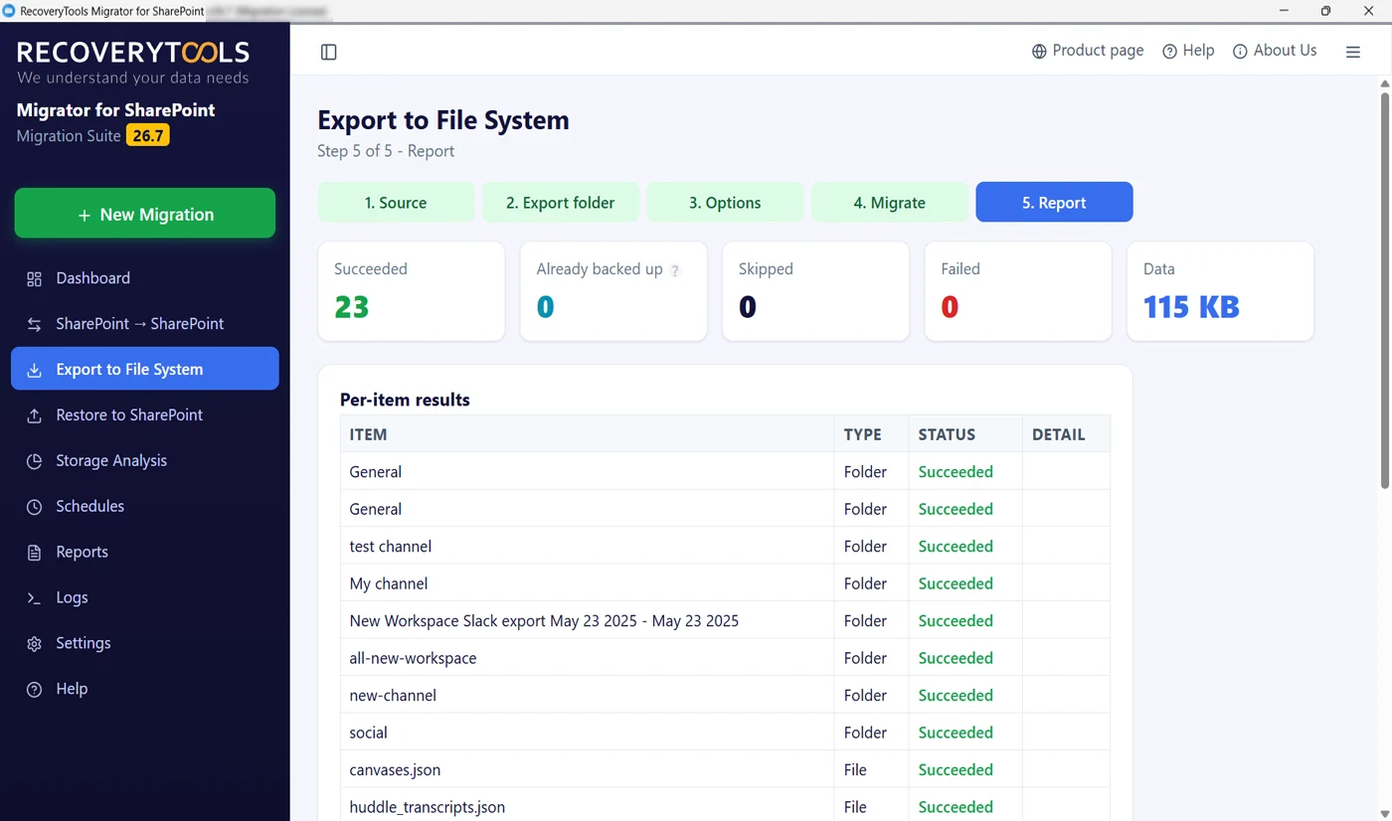This screenshot has width=1392, height=821.
Task: Select the 'test channel' row item
Action: 725,546
